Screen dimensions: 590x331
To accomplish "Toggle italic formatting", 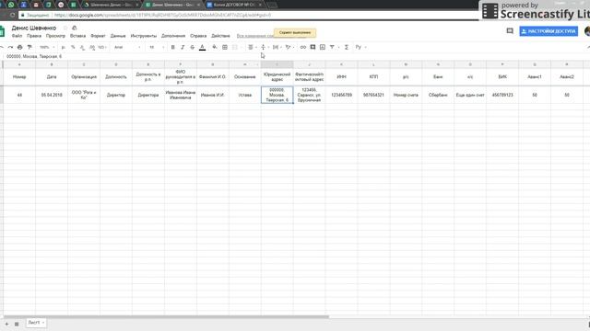I will (x=183, y=47).
